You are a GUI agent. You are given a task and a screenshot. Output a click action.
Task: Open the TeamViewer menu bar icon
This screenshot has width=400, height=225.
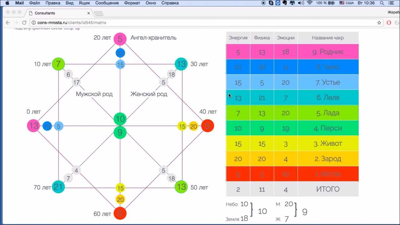[277, 3]
